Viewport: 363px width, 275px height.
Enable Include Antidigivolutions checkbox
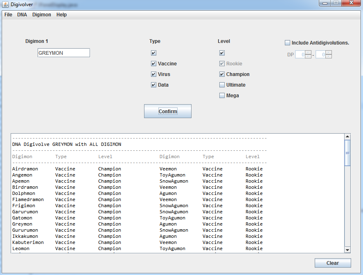(287, 43)
